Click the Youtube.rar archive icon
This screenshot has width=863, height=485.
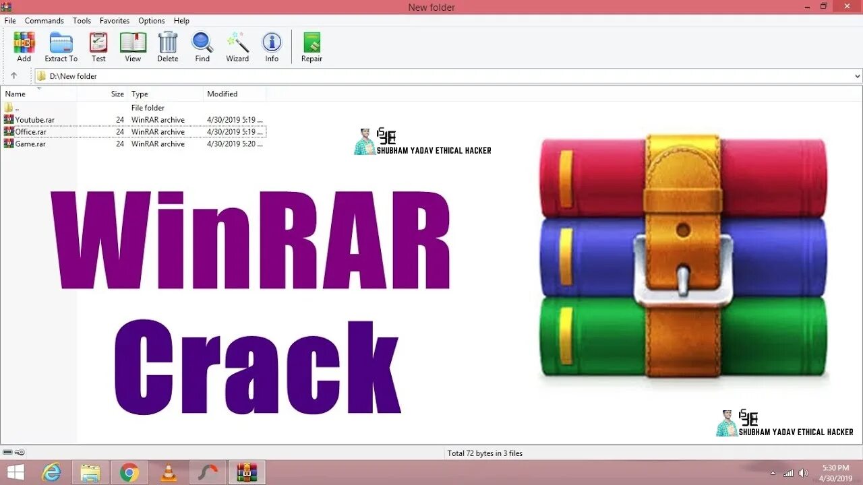(x=9, y=120)
